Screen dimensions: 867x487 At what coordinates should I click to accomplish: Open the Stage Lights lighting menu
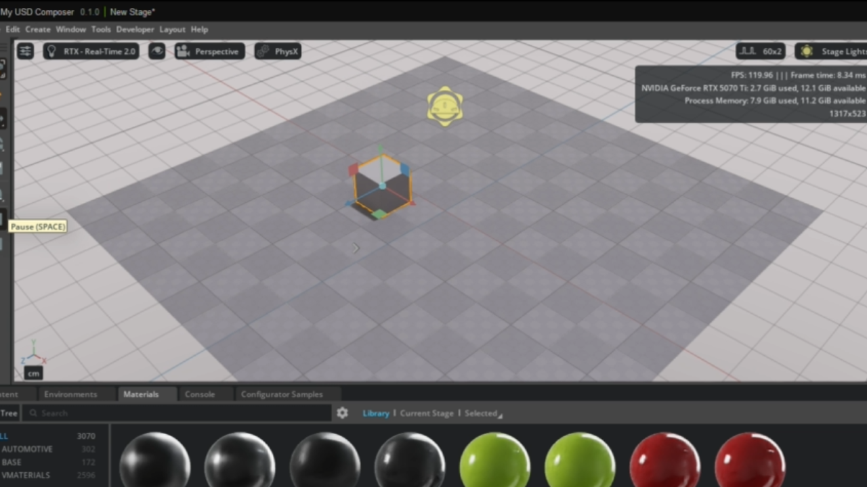833,51
